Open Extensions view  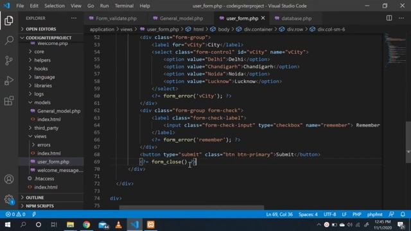click(9, 101)
